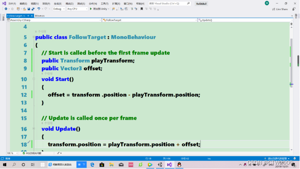Open the 文件(F) menu
The width and height of the screenshot is (300, 169).
point(12,3)
